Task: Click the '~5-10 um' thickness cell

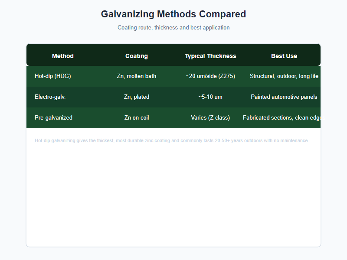Action: pos(210,97)
